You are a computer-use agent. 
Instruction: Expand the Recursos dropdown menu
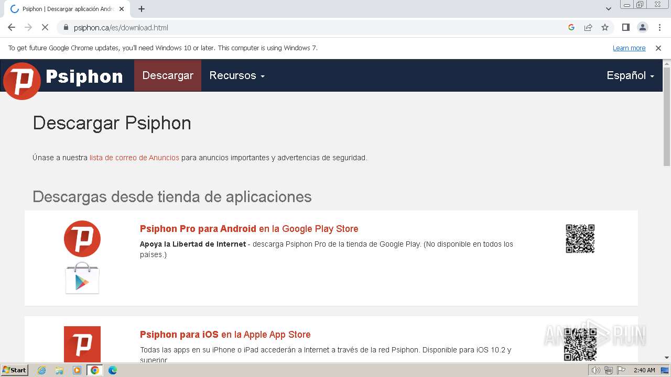point(237,75)
